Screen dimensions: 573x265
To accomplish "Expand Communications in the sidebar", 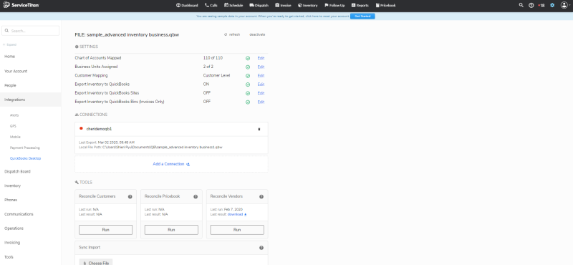I will tap(19, 214).
